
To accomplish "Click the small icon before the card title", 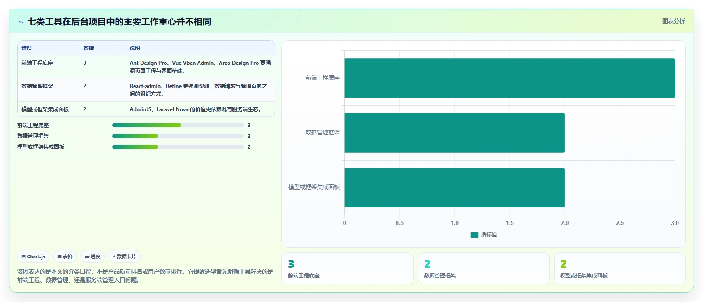I will click(21, 22).
